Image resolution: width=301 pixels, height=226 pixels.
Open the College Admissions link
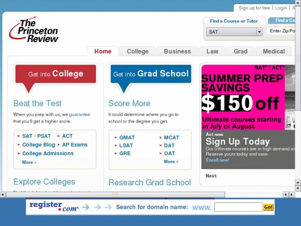point(48,153)
